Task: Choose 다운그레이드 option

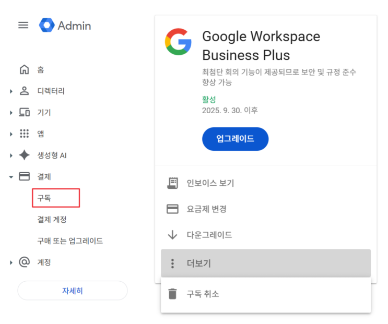Action: point(209,235)
